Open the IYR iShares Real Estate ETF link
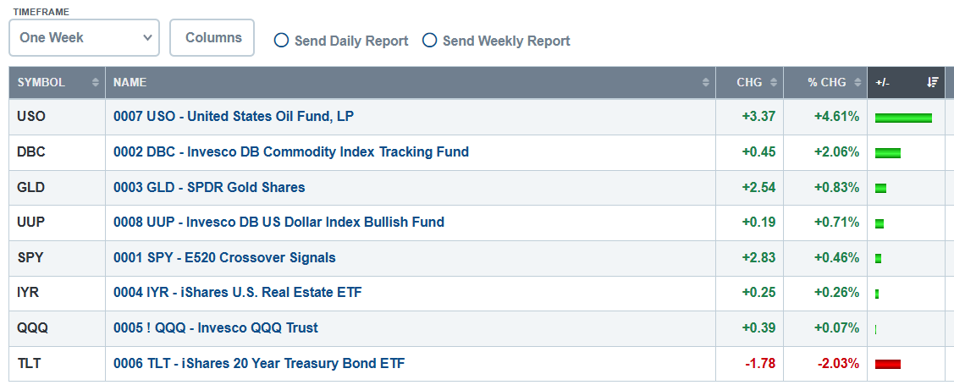The image size is (954, 385). coord(238,293)
